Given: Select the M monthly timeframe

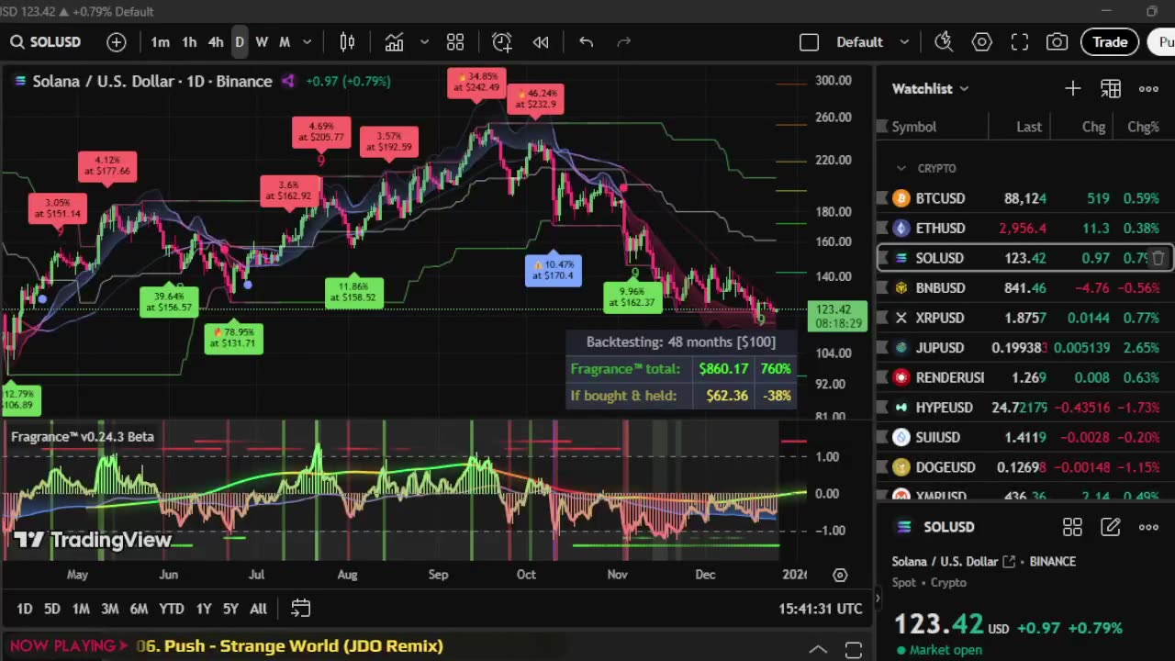Looking at the screenshot, I should coord(285,42).
